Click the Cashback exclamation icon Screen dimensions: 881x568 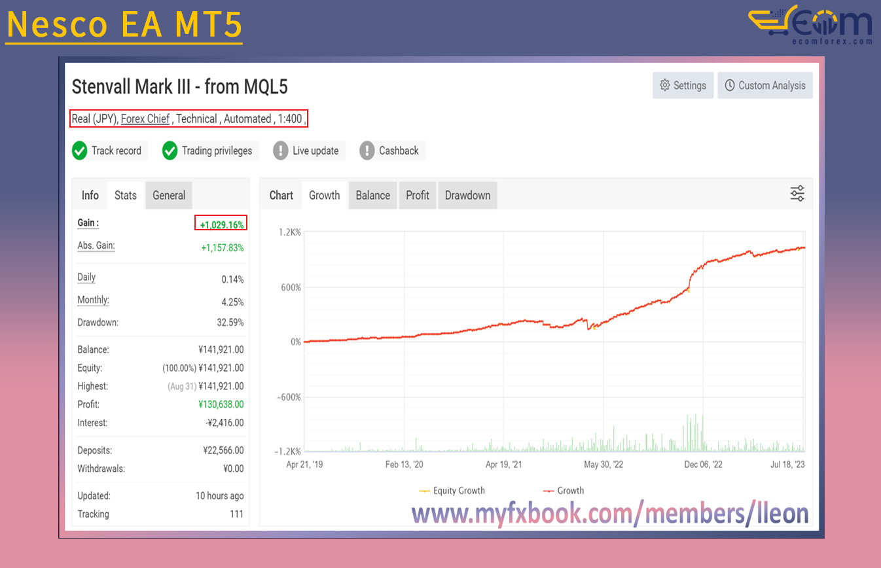click(367, 151)
